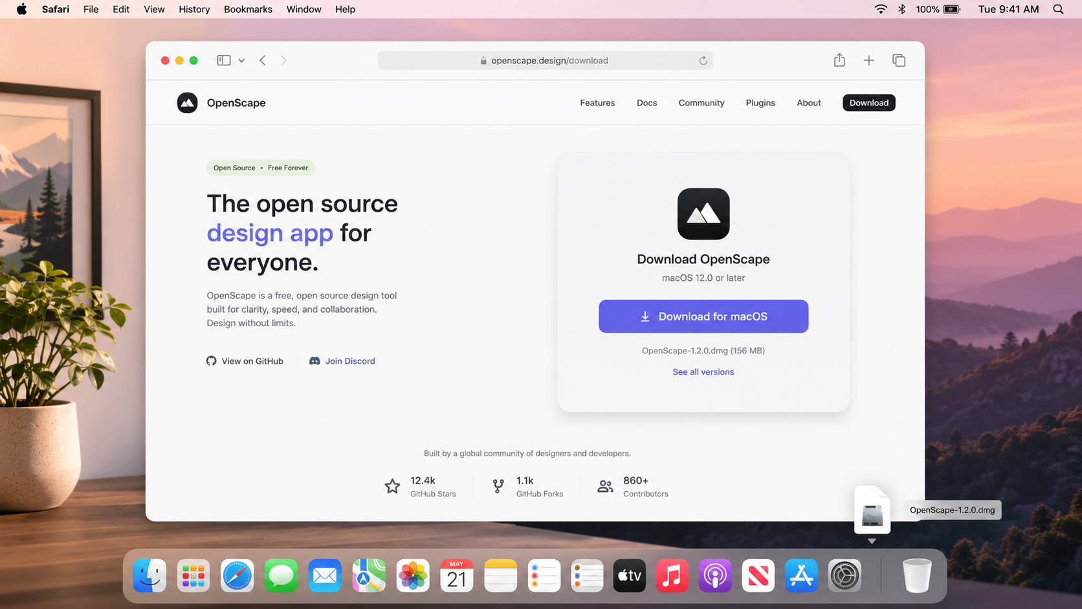This screenshot has height=609, width=1082.
Task: Open Photos from the Dock
Action: point(413,575)
